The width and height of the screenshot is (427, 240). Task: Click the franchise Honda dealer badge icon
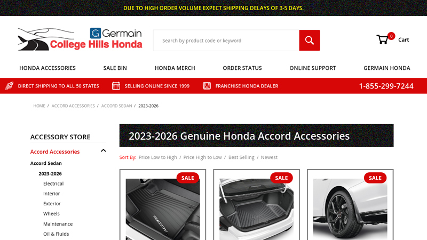pyautogui.click(x=207, y=86)
